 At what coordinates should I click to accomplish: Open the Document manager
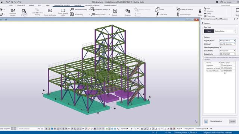tap(13, 12)
